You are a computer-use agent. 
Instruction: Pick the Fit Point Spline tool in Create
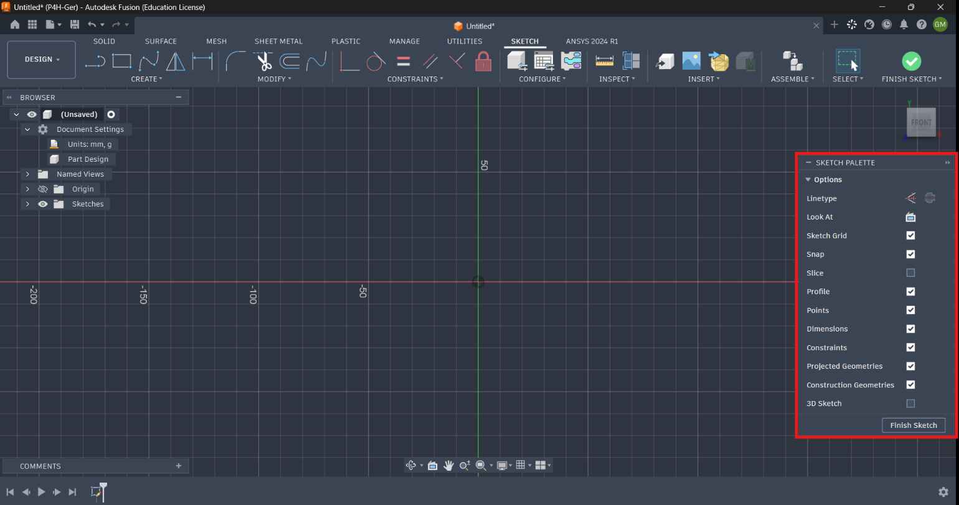(149, 61)
